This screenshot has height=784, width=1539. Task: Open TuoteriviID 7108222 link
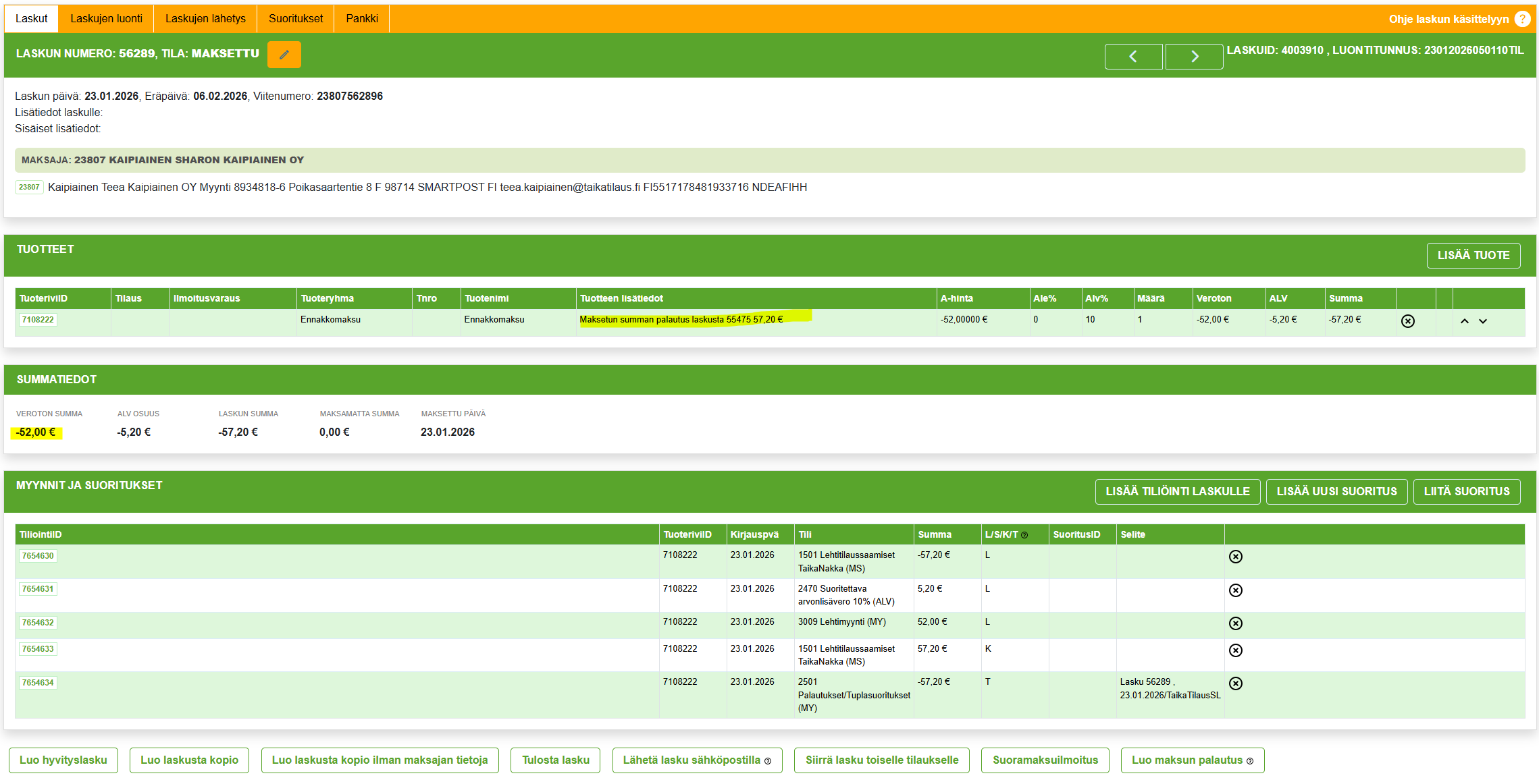tap(38, 320)
